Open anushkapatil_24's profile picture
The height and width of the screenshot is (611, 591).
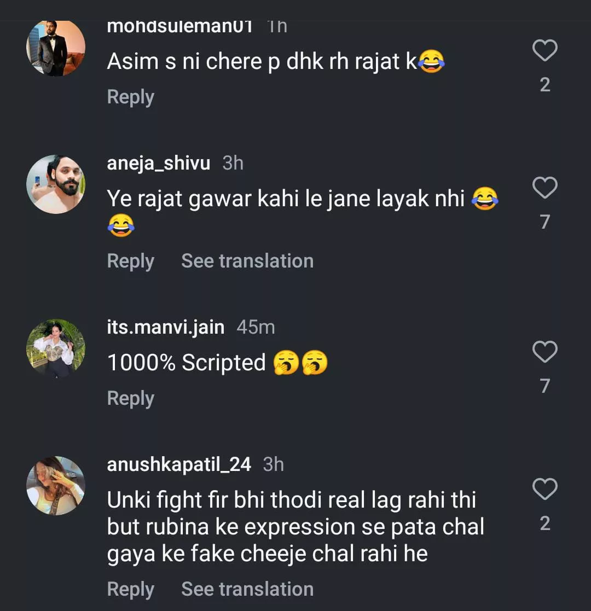(56, 486)
